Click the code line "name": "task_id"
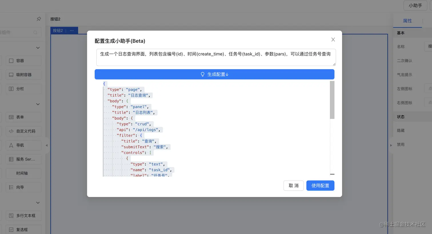 pos(151,170)
